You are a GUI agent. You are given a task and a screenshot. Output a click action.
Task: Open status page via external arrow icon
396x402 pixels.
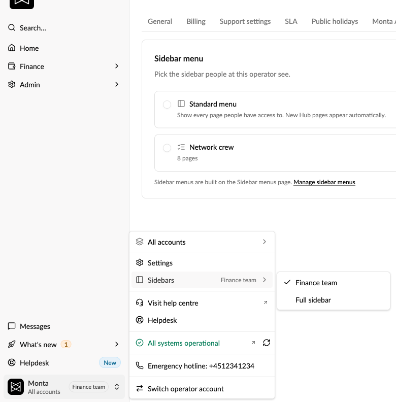tap(253, 343)
